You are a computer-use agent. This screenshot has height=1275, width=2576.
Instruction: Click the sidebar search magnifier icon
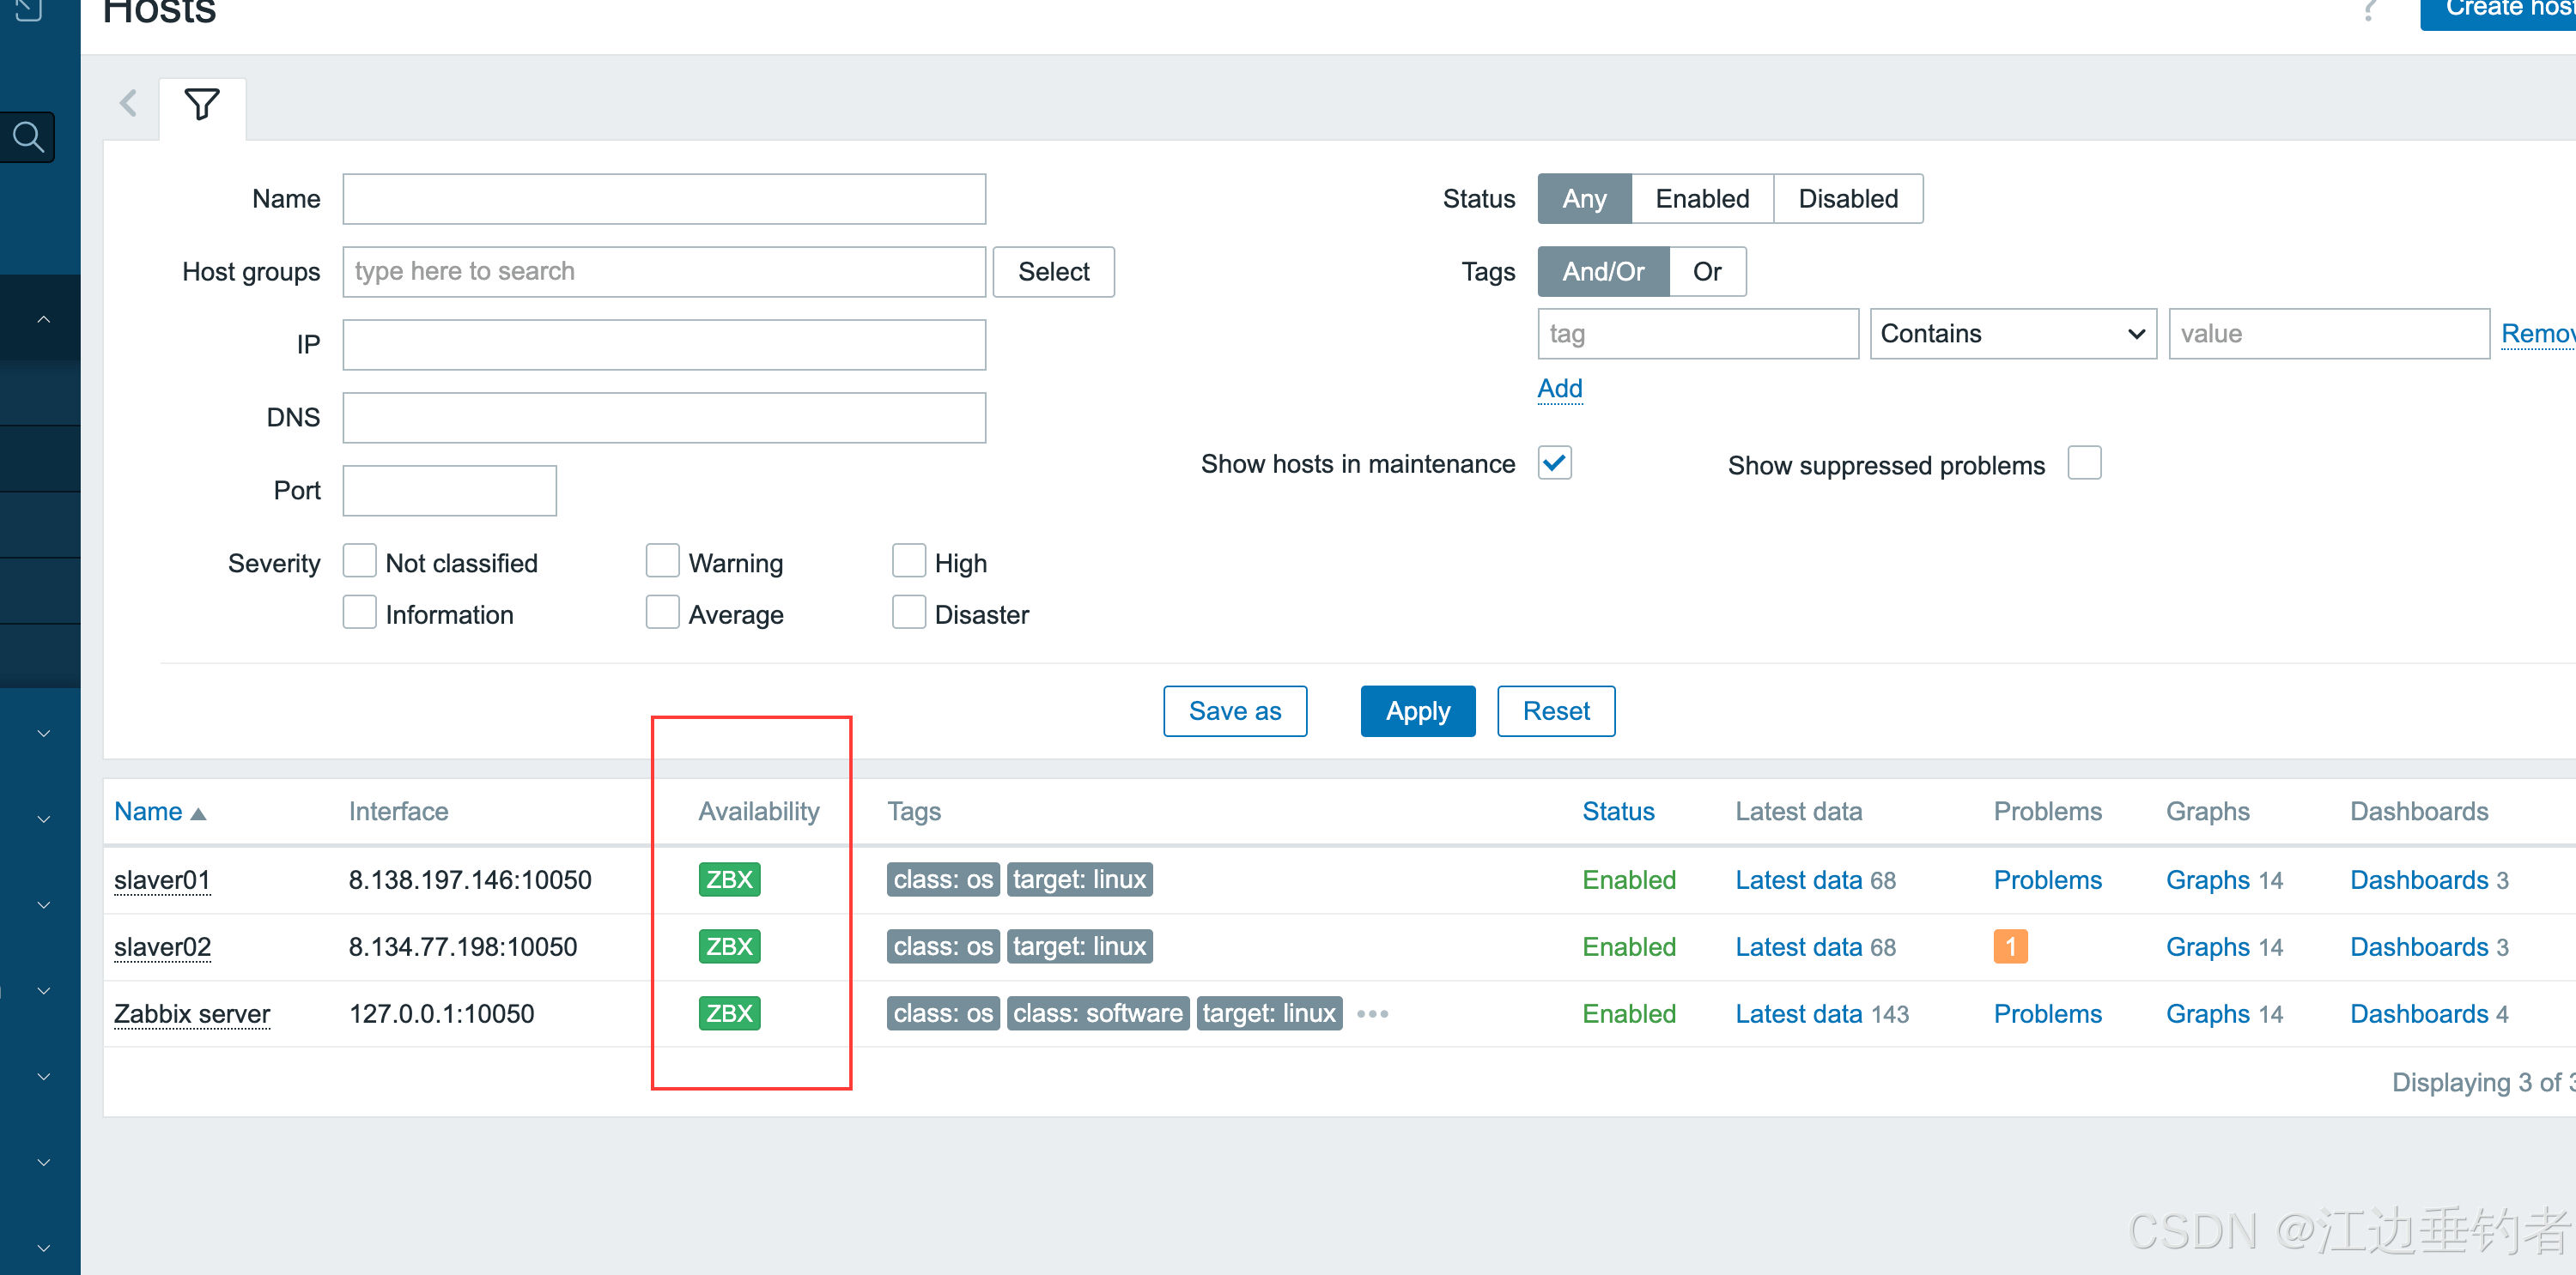pos(28,137)
